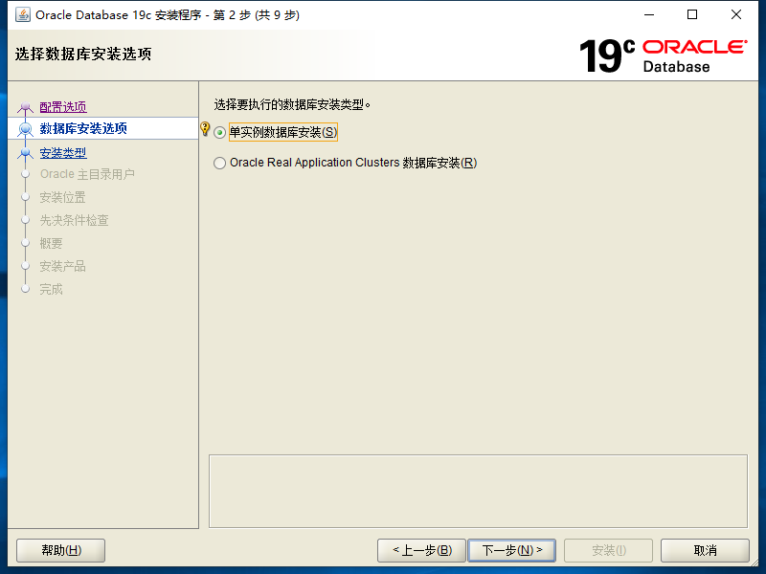The height and width of the screenshot is (574, 766).
Task: Click the yellow hint key icon
Action: click(205, 129)
